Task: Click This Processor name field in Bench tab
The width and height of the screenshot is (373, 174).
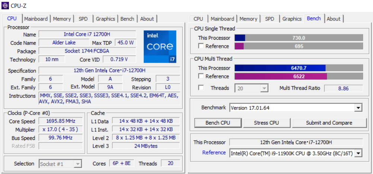Action: 296,142
